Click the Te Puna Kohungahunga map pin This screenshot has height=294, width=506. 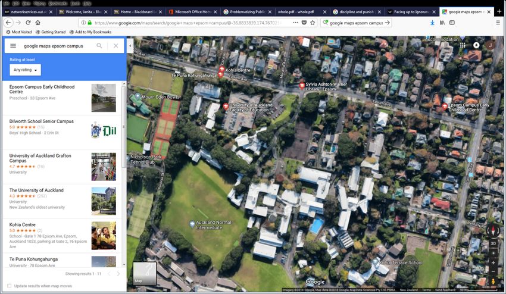tap(220, 74)
